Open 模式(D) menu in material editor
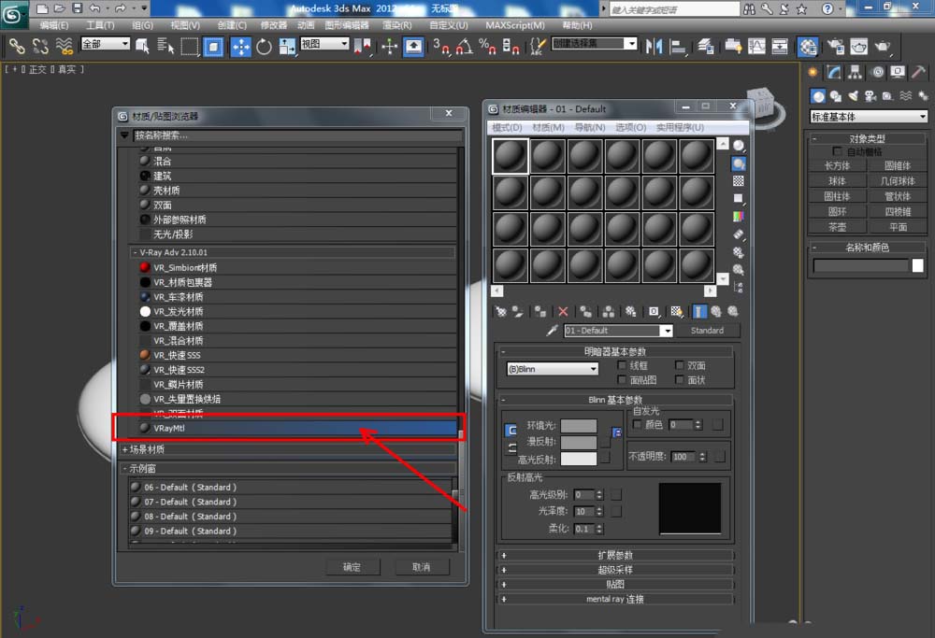The height and width of the screenshot is (638, 935). (x=507, y=127)
